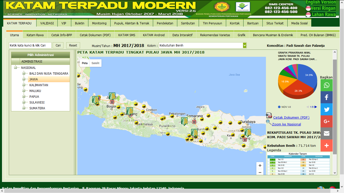Open more sharing options with the plus icon
The width and height of the screenshot is (344, 193).
tap(326, 146)
